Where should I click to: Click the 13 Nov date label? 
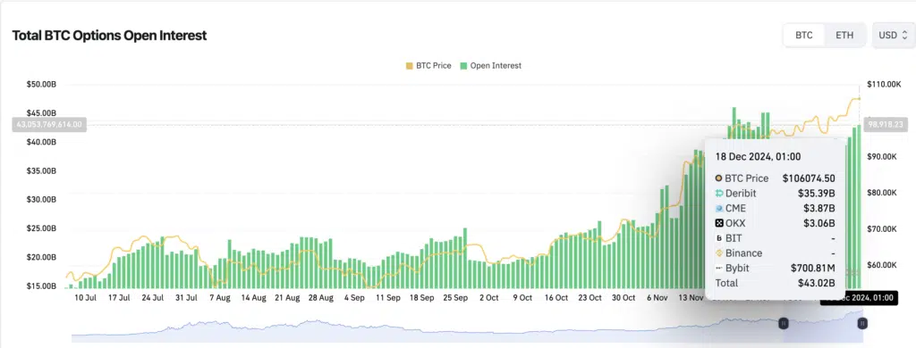[x=691, y=298]
